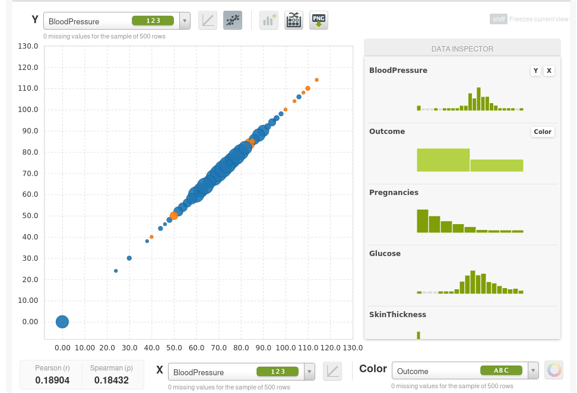Click the shift key hint badge
The height and width of the screenshot is (393, 577).
pyautogui.click(x=498, y=19)
